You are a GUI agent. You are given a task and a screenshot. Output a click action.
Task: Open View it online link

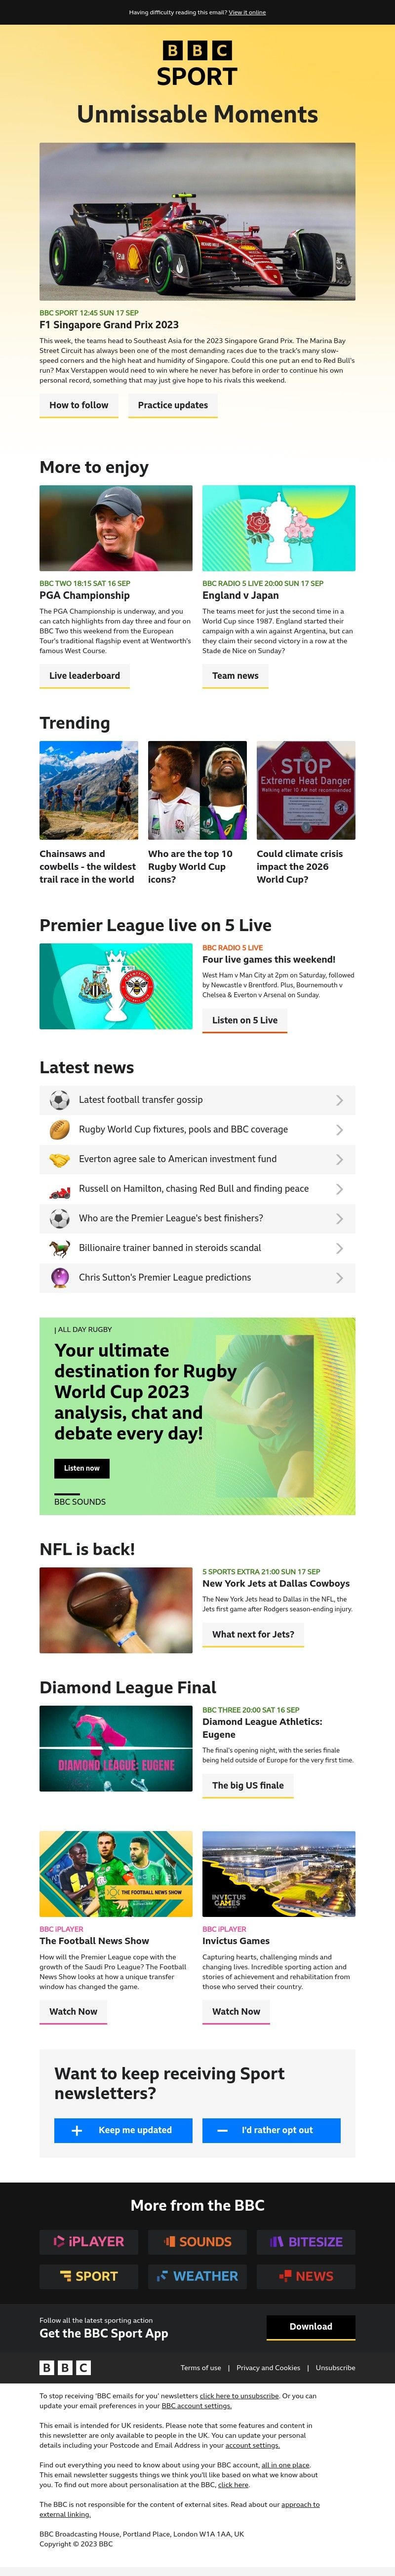(247, 12)
